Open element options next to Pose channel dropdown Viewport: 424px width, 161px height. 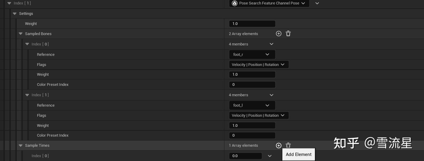click(317, 3)
